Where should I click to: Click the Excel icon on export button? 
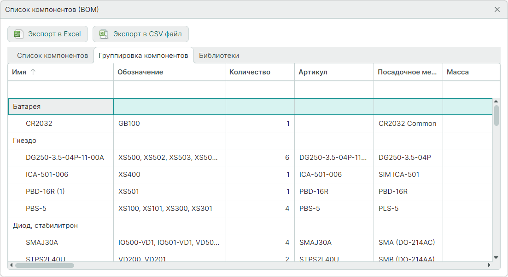coord(18,34)
